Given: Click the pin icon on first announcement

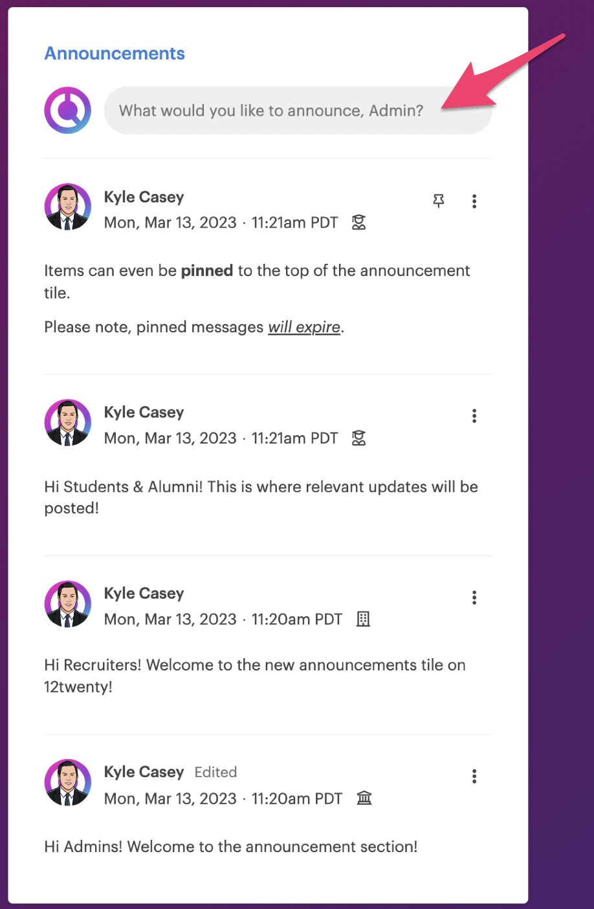Looking at the screenshot, I should tap(439, 201).
